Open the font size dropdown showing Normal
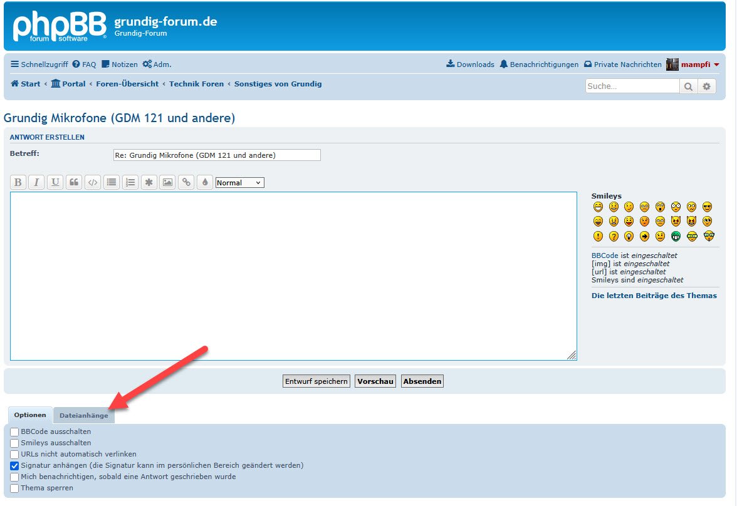737x506 pixels. pos(239,183)
